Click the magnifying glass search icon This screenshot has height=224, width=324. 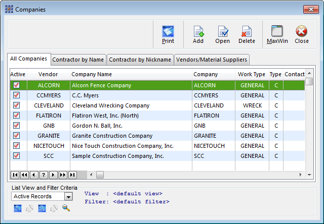pyautogui.click(x=66, y=208)
